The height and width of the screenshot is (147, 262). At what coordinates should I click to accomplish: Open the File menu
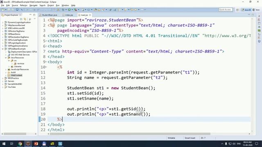tap(2, 5)
